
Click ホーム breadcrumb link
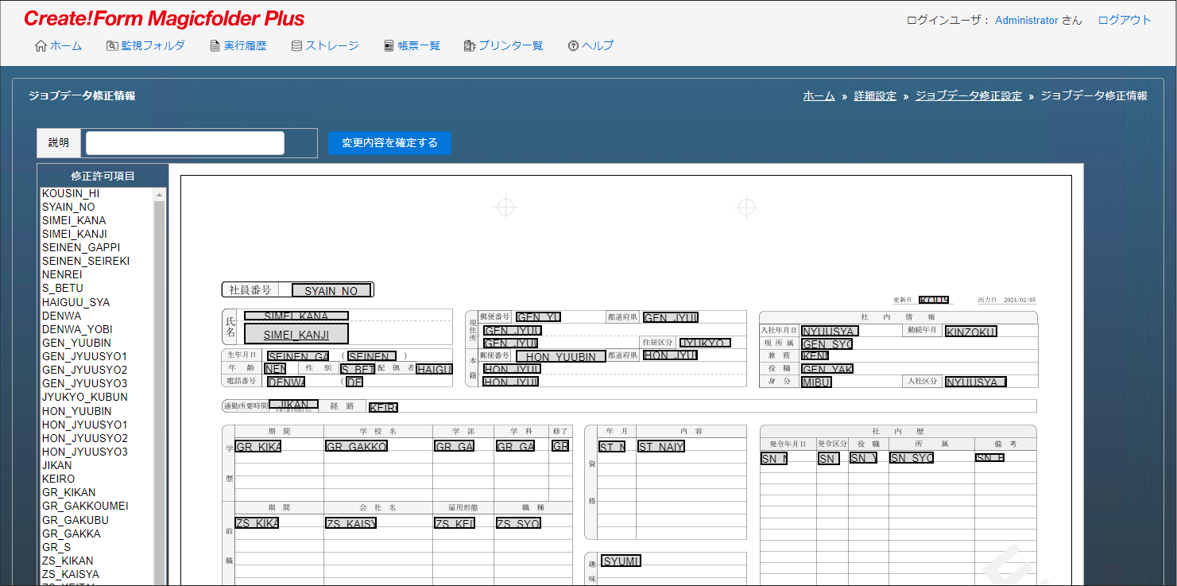pyautogui.click(x=819, y=95)
